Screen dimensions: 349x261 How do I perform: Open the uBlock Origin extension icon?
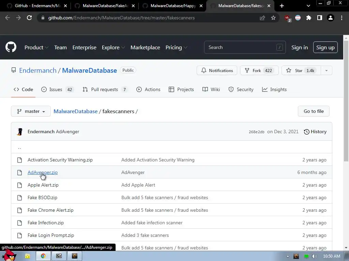pos(287,18)
